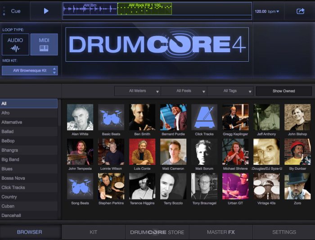Image resolution: width=315 pixels, height=240 pixels.
Task: Open the Tony Braunagel drummer pack
Action: click(204, 186)
